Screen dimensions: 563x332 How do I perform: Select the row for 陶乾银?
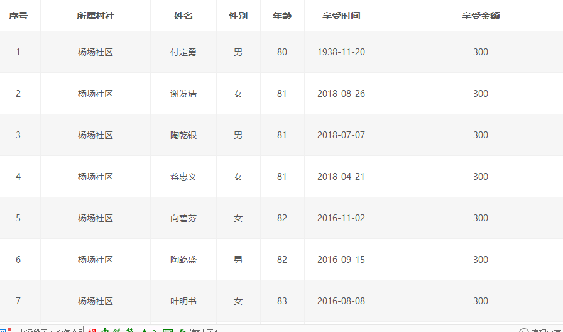pos(183,135)
